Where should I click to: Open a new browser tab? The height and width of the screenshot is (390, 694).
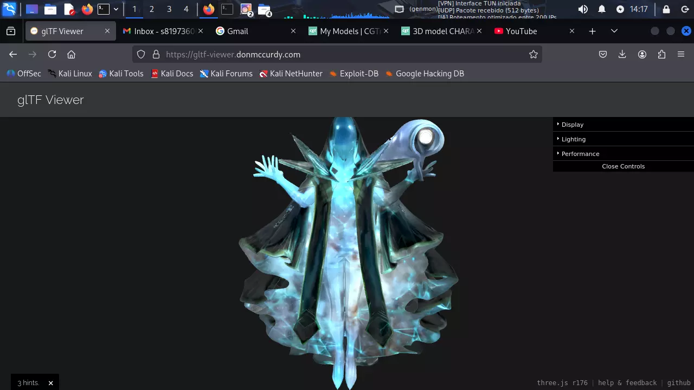pyautogui.click(x=593, y=31)
